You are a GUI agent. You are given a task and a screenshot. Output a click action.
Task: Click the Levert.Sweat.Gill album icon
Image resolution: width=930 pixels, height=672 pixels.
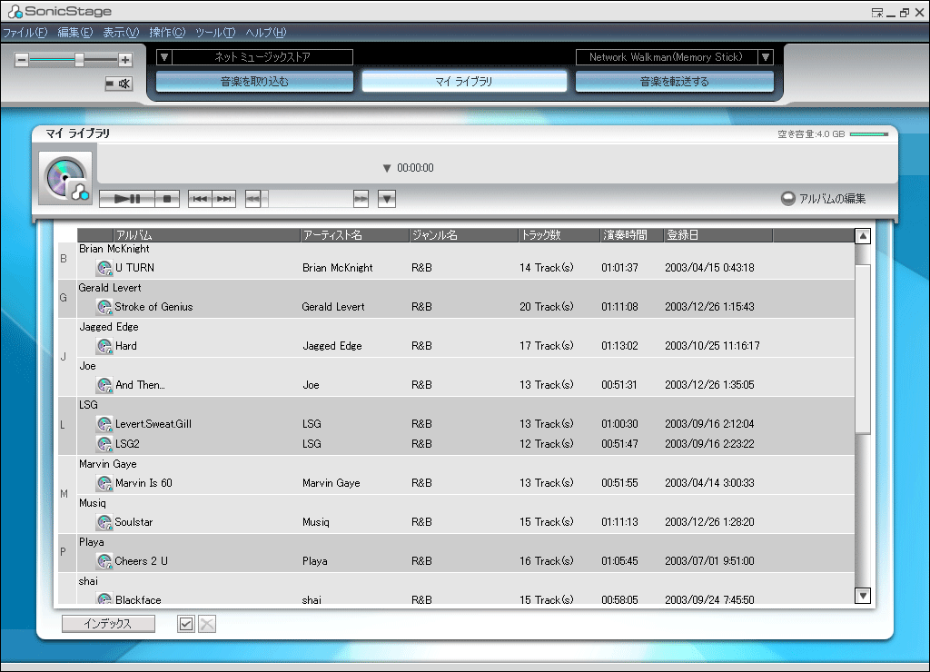coord(104,424)
